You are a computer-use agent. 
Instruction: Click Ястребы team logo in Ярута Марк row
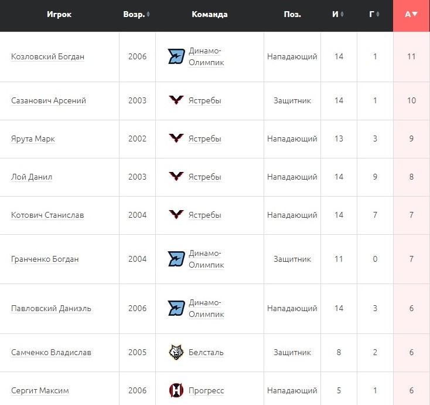[176, 139]
